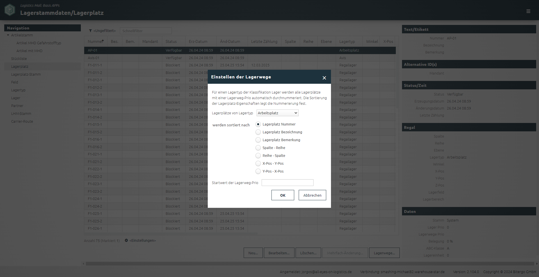Image resolution: width=539 pixels, height=277 pixels.
Task: Select table row F1-011-1
Action: point(240,65)
